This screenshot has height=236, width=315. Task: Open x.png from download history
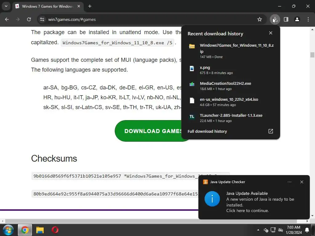[231, 70]
